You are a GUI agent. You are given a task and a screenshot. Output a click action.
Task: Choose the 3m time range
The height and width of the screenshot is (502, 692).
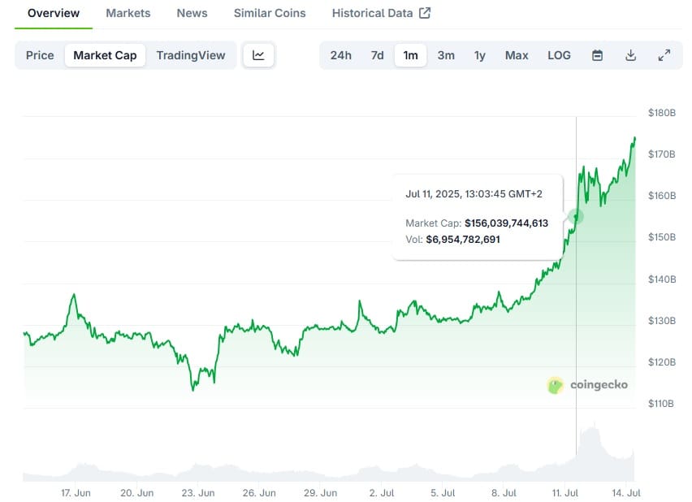(446, 55)
